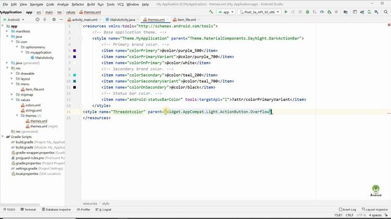This screenshot has width=391, height=219.
Task: Open the Pixel_3a_API_30_x86 device dropdown
Action: tap(259, 12)
